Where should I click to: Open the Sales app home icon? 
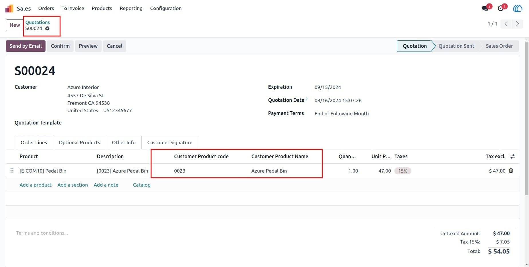pos(9,8)
